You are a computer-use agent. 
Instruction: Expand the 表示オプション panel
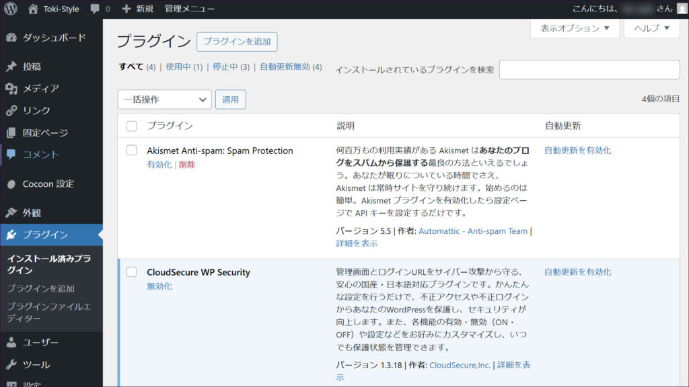(575, 28)
